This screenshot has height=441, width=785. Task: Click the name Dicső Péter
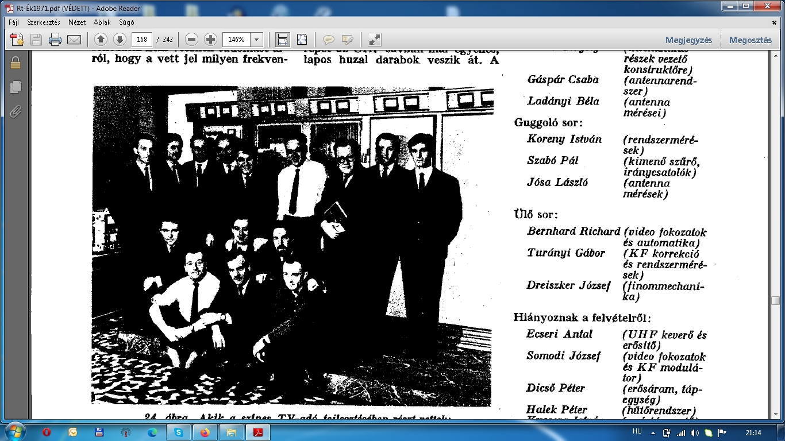coord(556,388)
